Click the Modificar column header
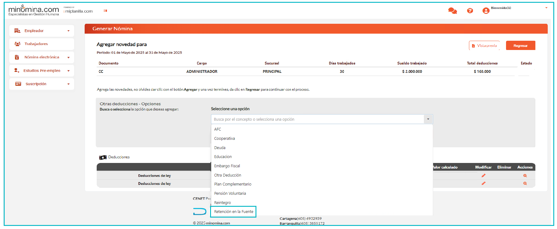The image size is (557, 229). tap(483, 167)
